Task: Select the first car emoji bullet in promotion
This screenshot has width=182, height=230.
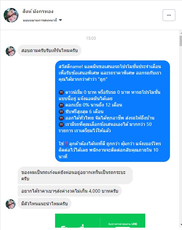Action: pyautogui.click(x=61, y=92)
